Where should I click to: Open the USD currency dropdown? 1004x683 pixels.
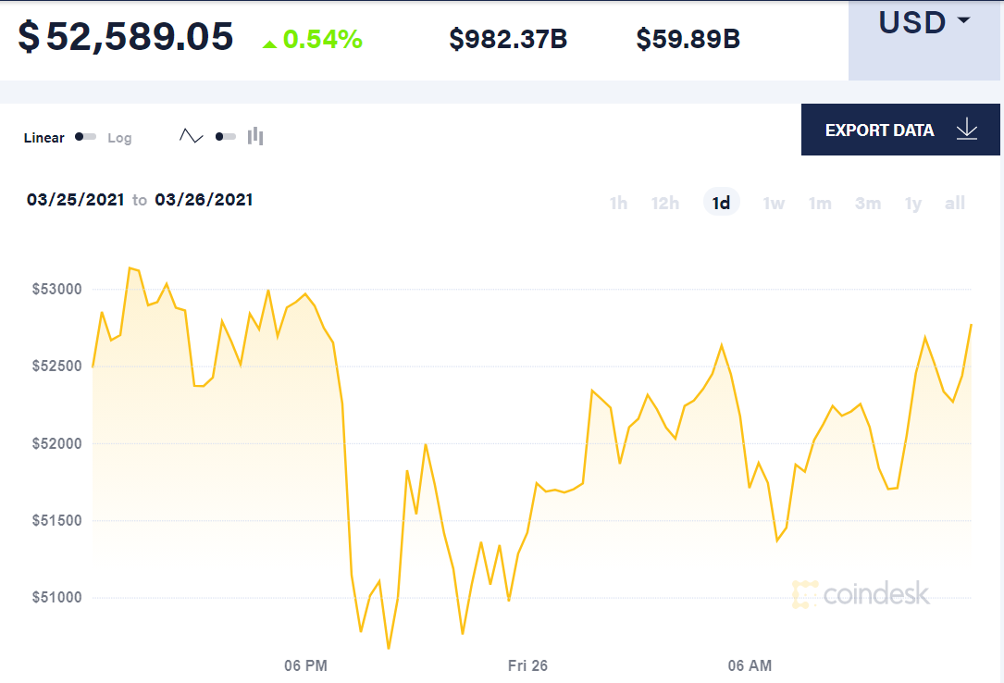(923, 22)
